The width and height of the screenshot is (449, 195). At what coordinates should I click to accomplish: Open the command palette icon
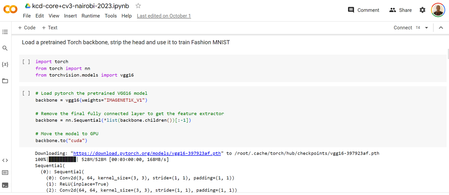pos(5,173)
